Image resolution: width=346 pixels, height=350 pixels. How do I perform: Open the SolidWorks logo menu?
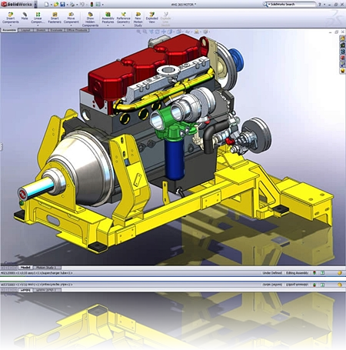tap(17, 4)
